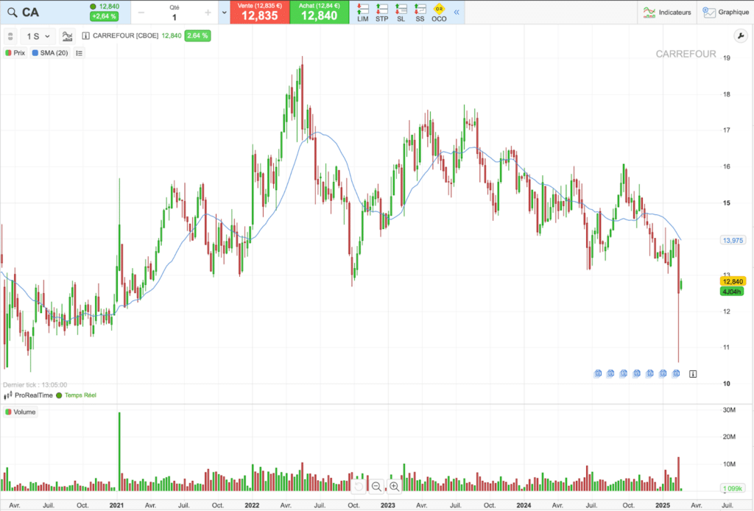Click the blue 13,975 SMA value label
This screenshot has height=511, width=754.
click(733, 240)
